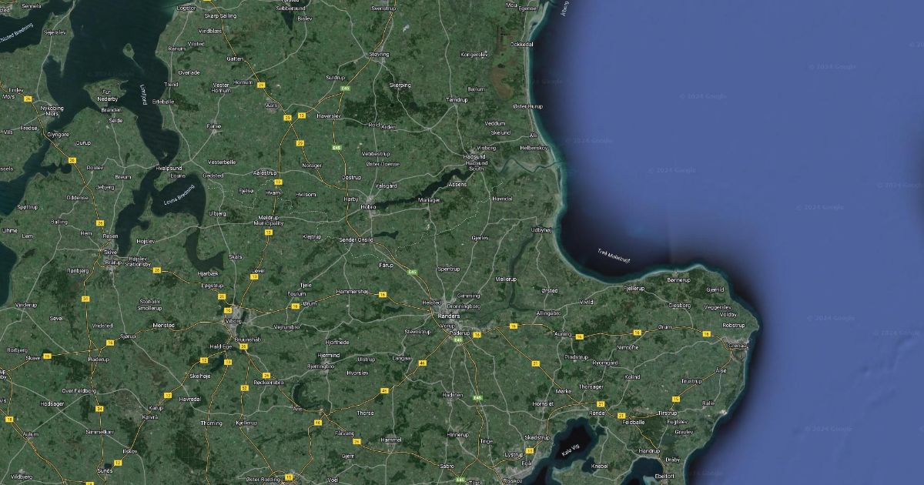Click the Limfjord water label
Image resolution: width=924 pixels, height=485 pixels.
click(143, 95)
